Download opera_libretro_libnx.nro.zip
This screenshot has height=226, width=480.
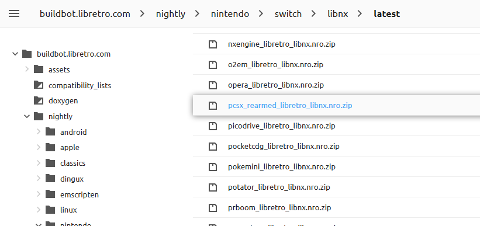point(276,85)
